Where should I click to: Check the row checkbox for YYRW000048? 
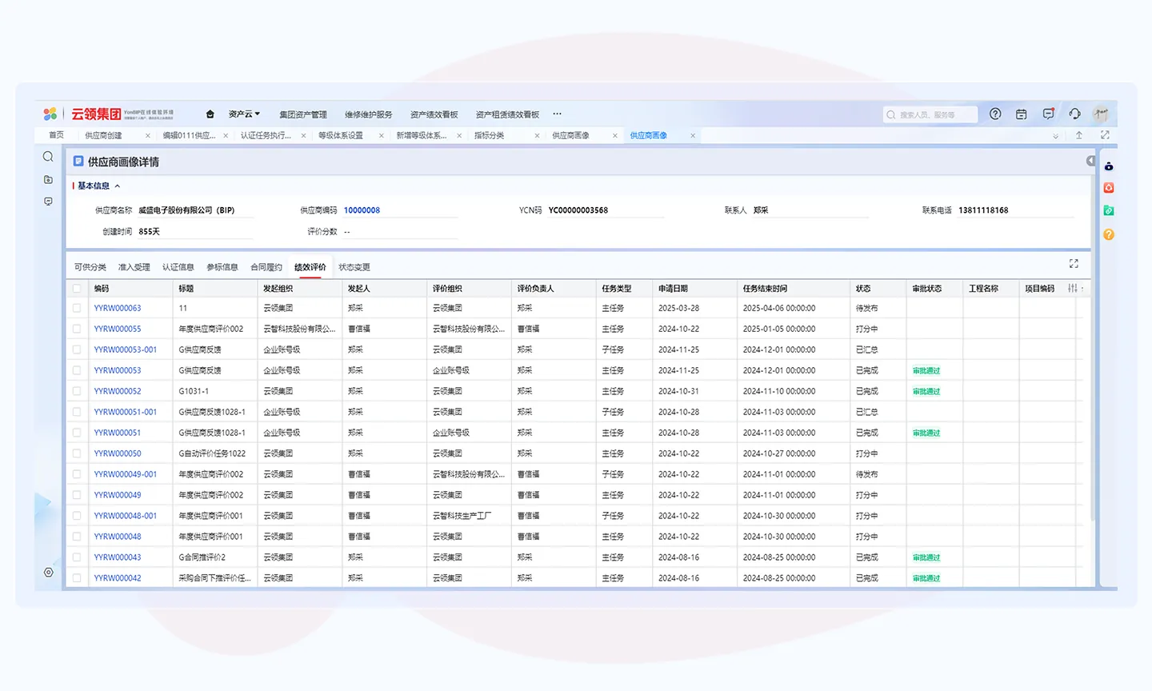point(77,537)
